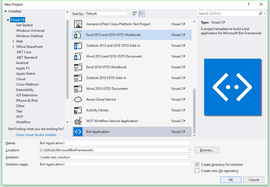
Task: Collapse the Visual C# tree node
Action: pos(8,20)
